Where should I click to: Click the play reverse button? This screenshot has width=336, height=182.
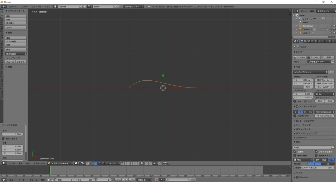tap(123, 180)
